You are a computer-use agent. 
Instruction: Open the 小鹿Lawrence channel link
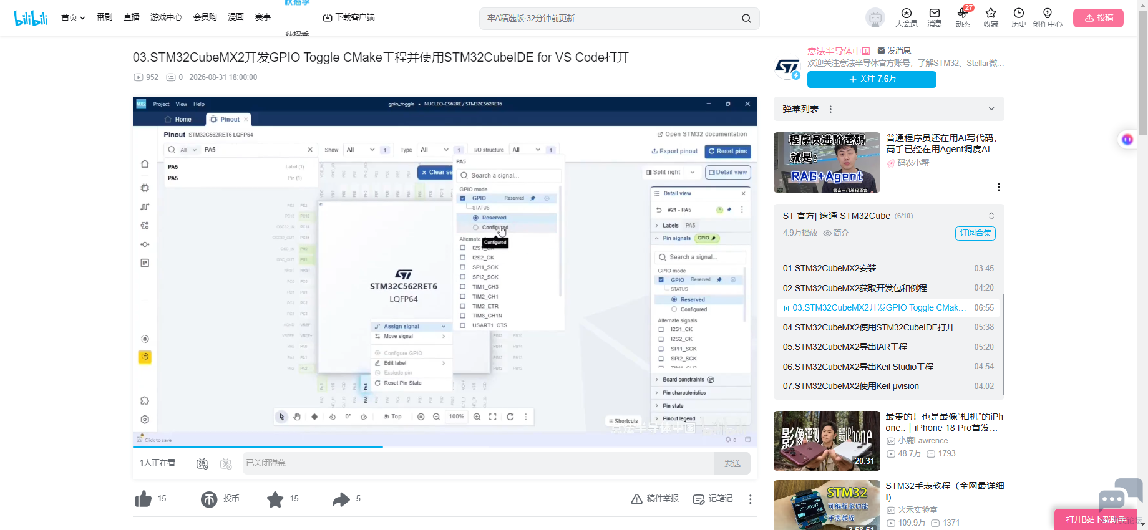point(917,441)
